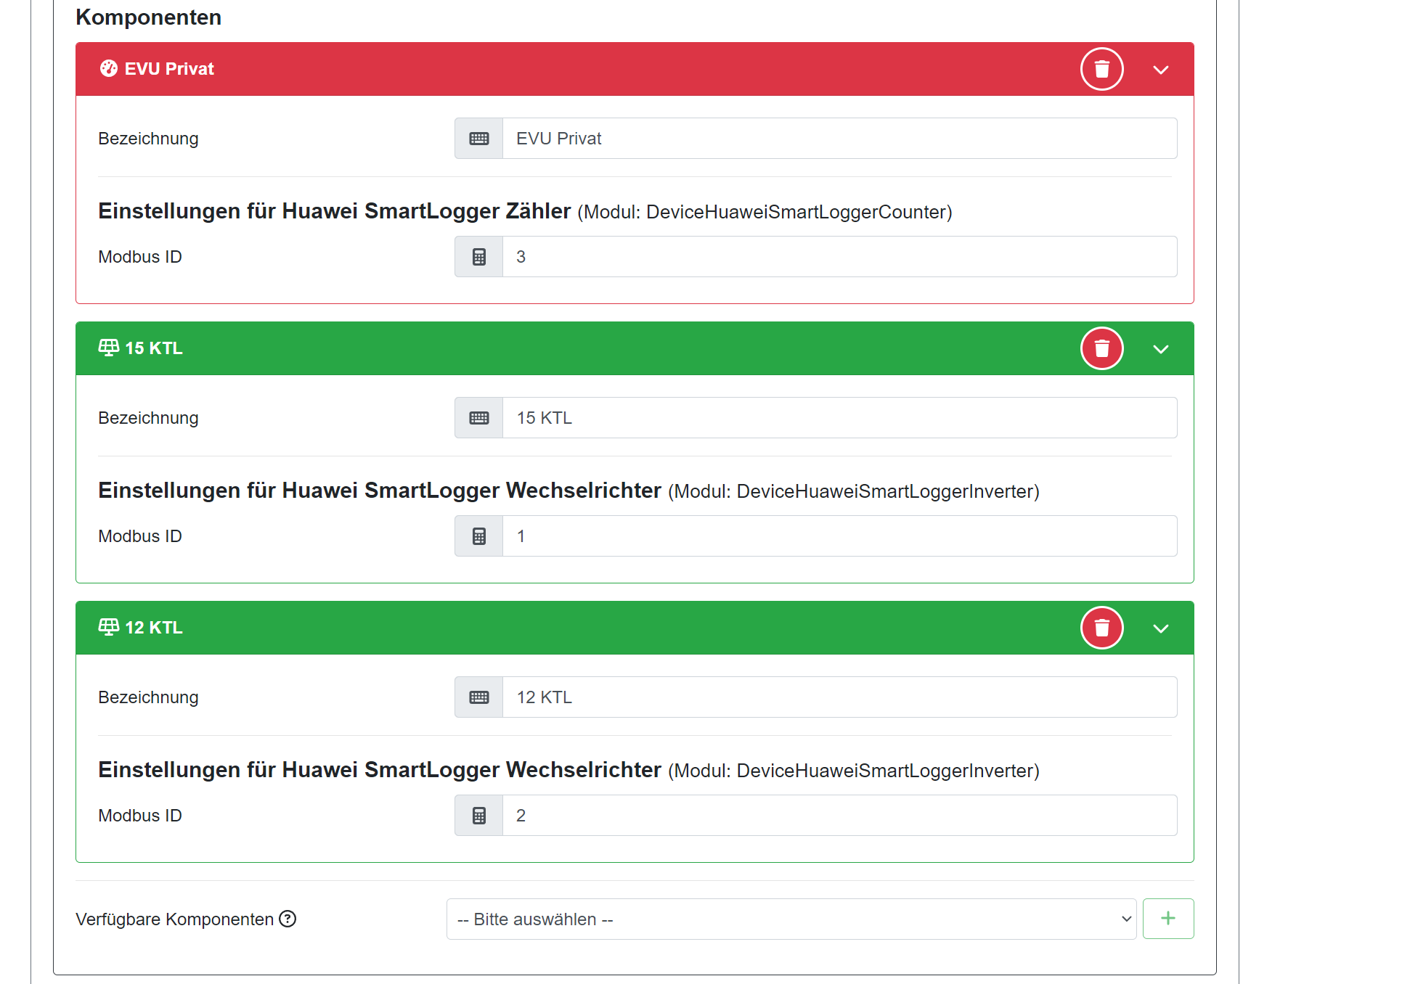Viewport: 1402px width, 984px height.
Task: Click the gauge icon in EVU Privat header
Action: (109, 68)
